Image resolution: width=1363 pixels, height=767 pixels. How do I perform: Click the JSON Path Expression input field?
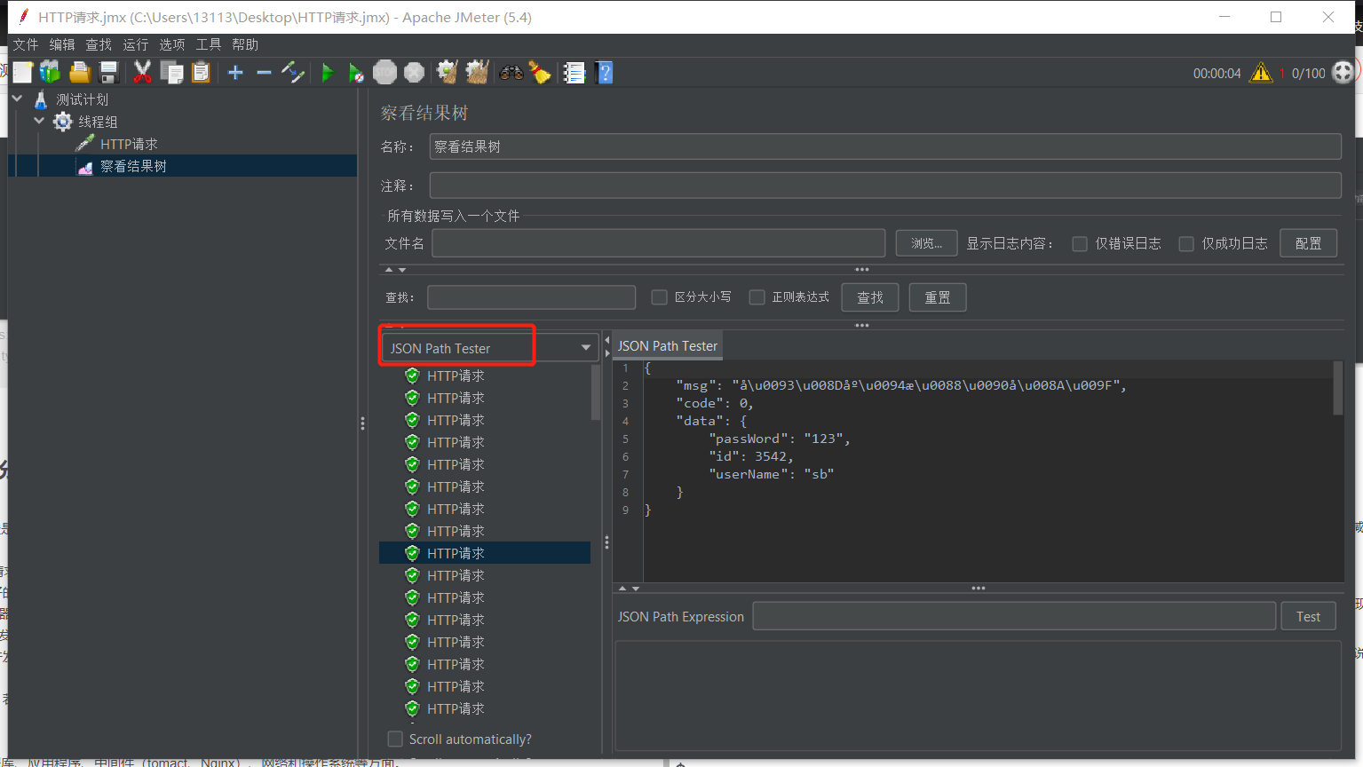tap(1014, 616)
